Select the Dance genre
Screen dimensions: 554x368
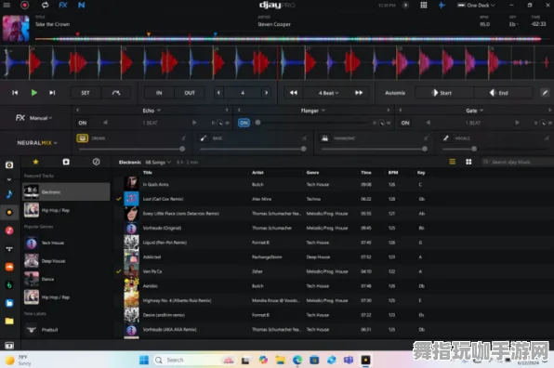tap(66, 279)
